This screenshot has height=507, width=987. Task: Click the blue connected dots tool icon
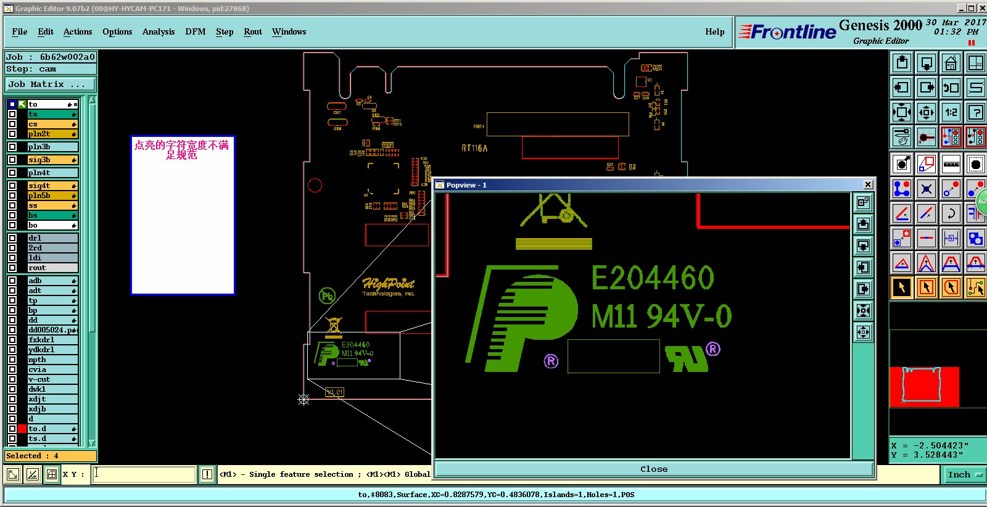click(x=902, y=189)
